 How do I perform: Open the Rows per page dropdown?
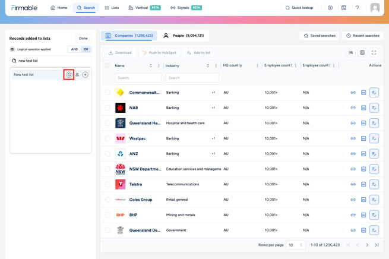[x=296, y=245]
